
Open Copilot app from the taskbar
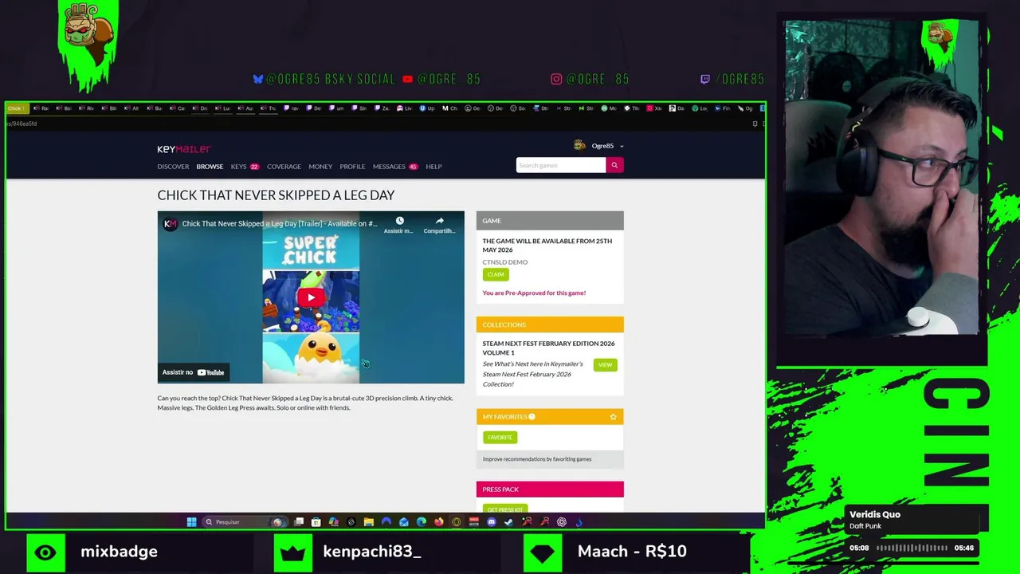click(x=333, y=522)
